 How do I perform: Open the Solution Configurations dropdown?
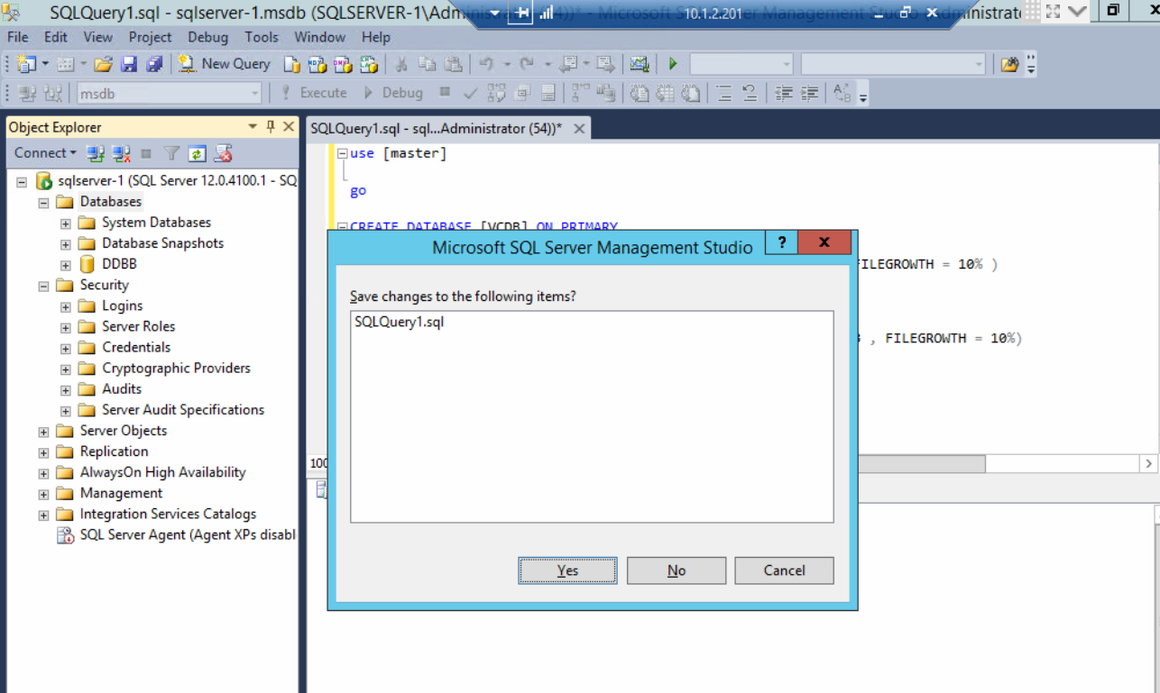point(741,64)
